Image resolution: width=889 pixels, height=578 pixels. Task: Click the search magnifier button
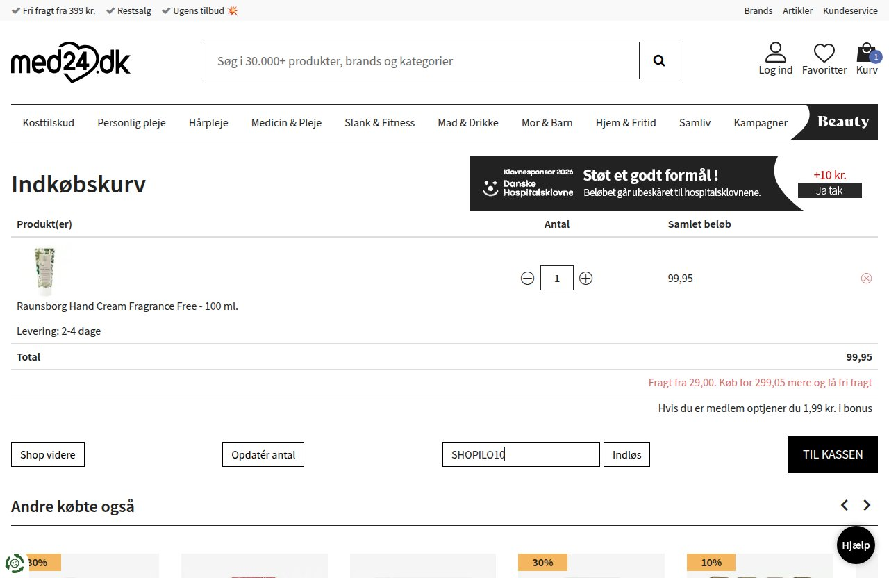coord(659,60)
